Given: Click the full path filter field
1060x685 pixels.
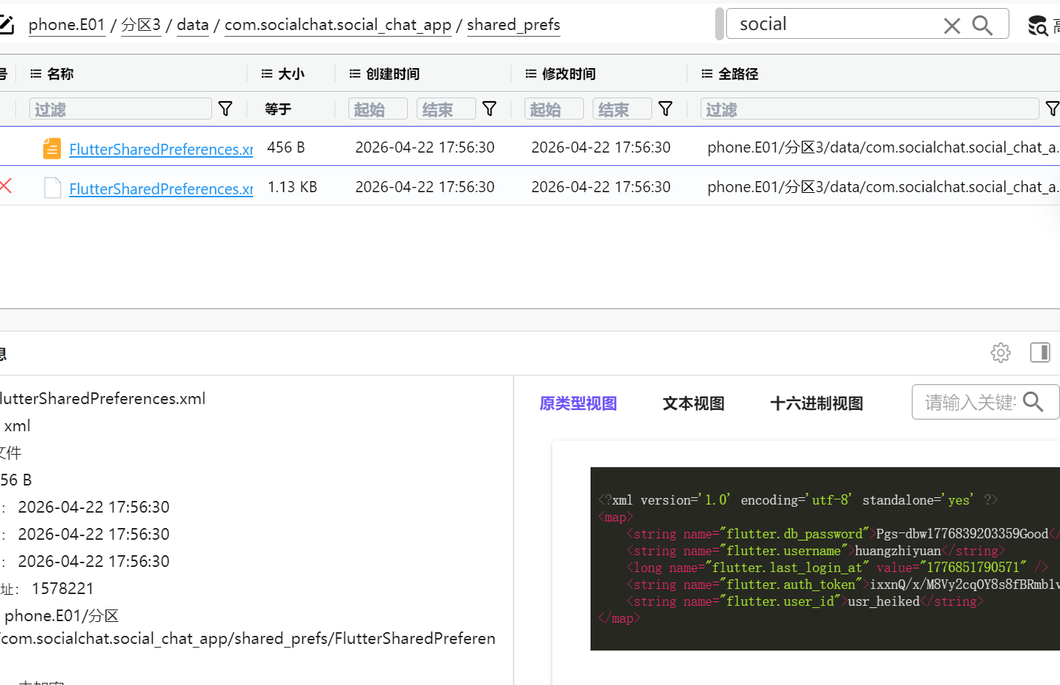Looking at the screenshot, I should point(869,109).
